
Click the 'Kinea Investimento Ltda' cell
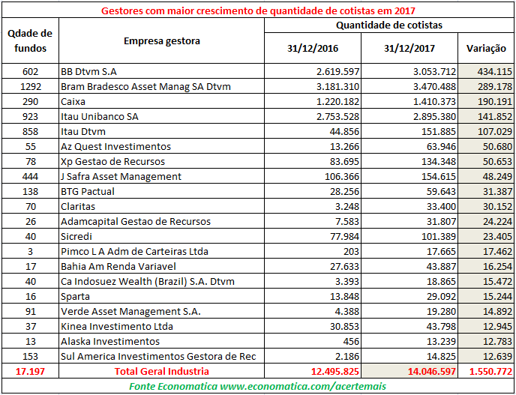click(x=161, y=326)
